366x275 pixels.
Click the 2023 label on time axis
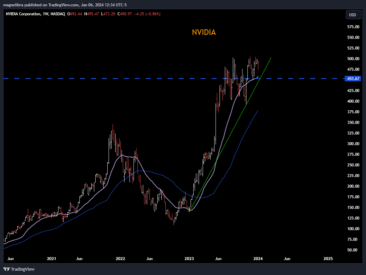[x=189, y=258]
